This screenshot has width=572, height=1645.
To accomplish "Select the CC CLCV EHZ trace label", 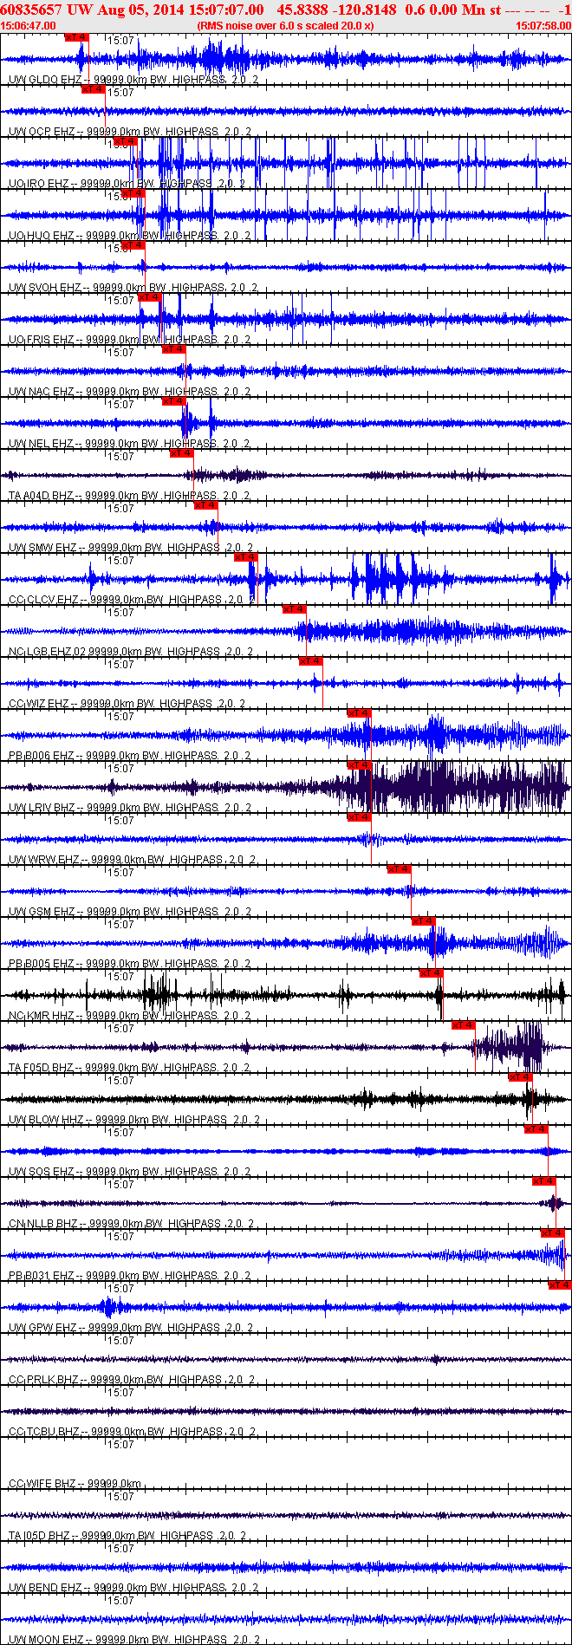I will [x=131, y=600].
